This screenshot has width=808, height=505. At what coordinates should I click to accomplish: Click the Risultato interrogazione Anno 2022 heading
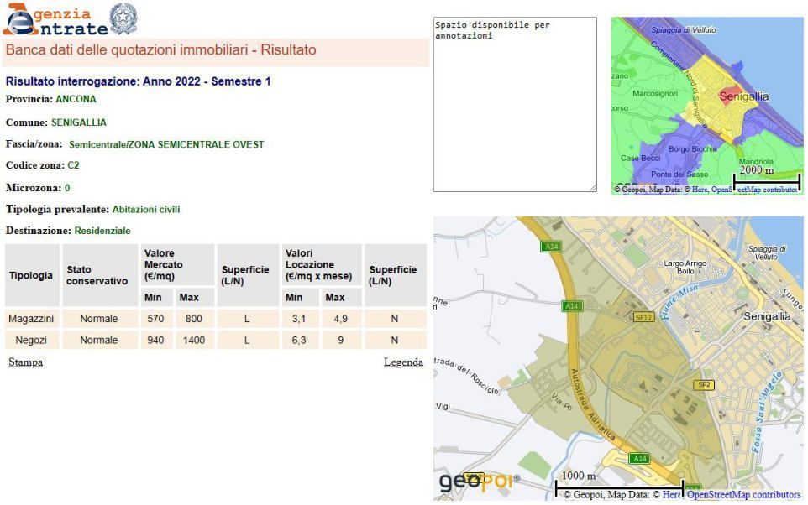point(138,81)
